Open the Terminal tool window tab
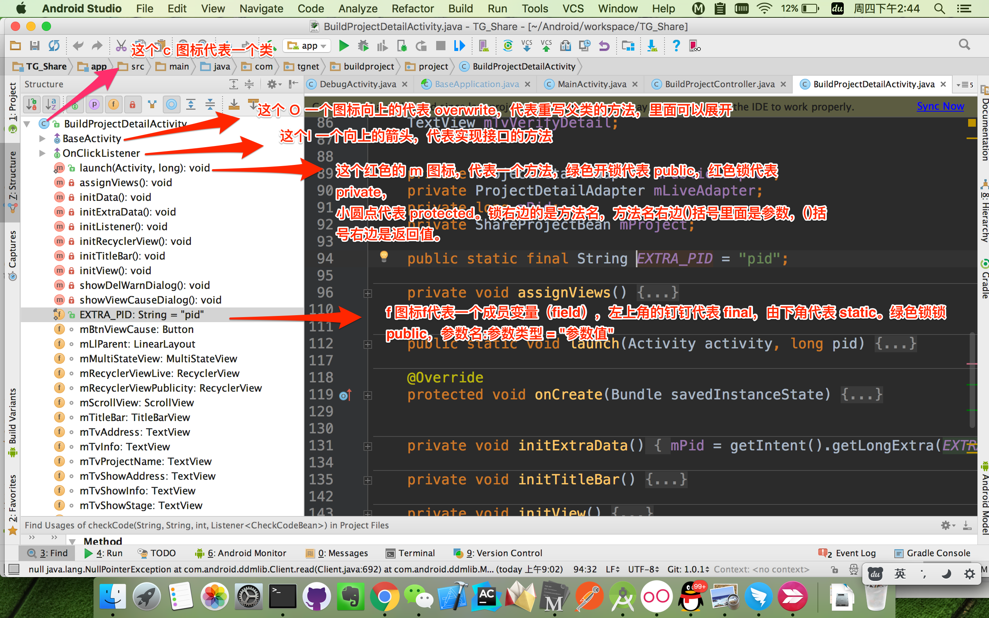 (410, 553)
